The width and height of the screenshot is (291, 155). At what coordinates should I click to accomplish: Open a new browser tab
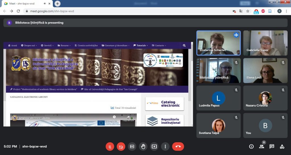point(57,3)
